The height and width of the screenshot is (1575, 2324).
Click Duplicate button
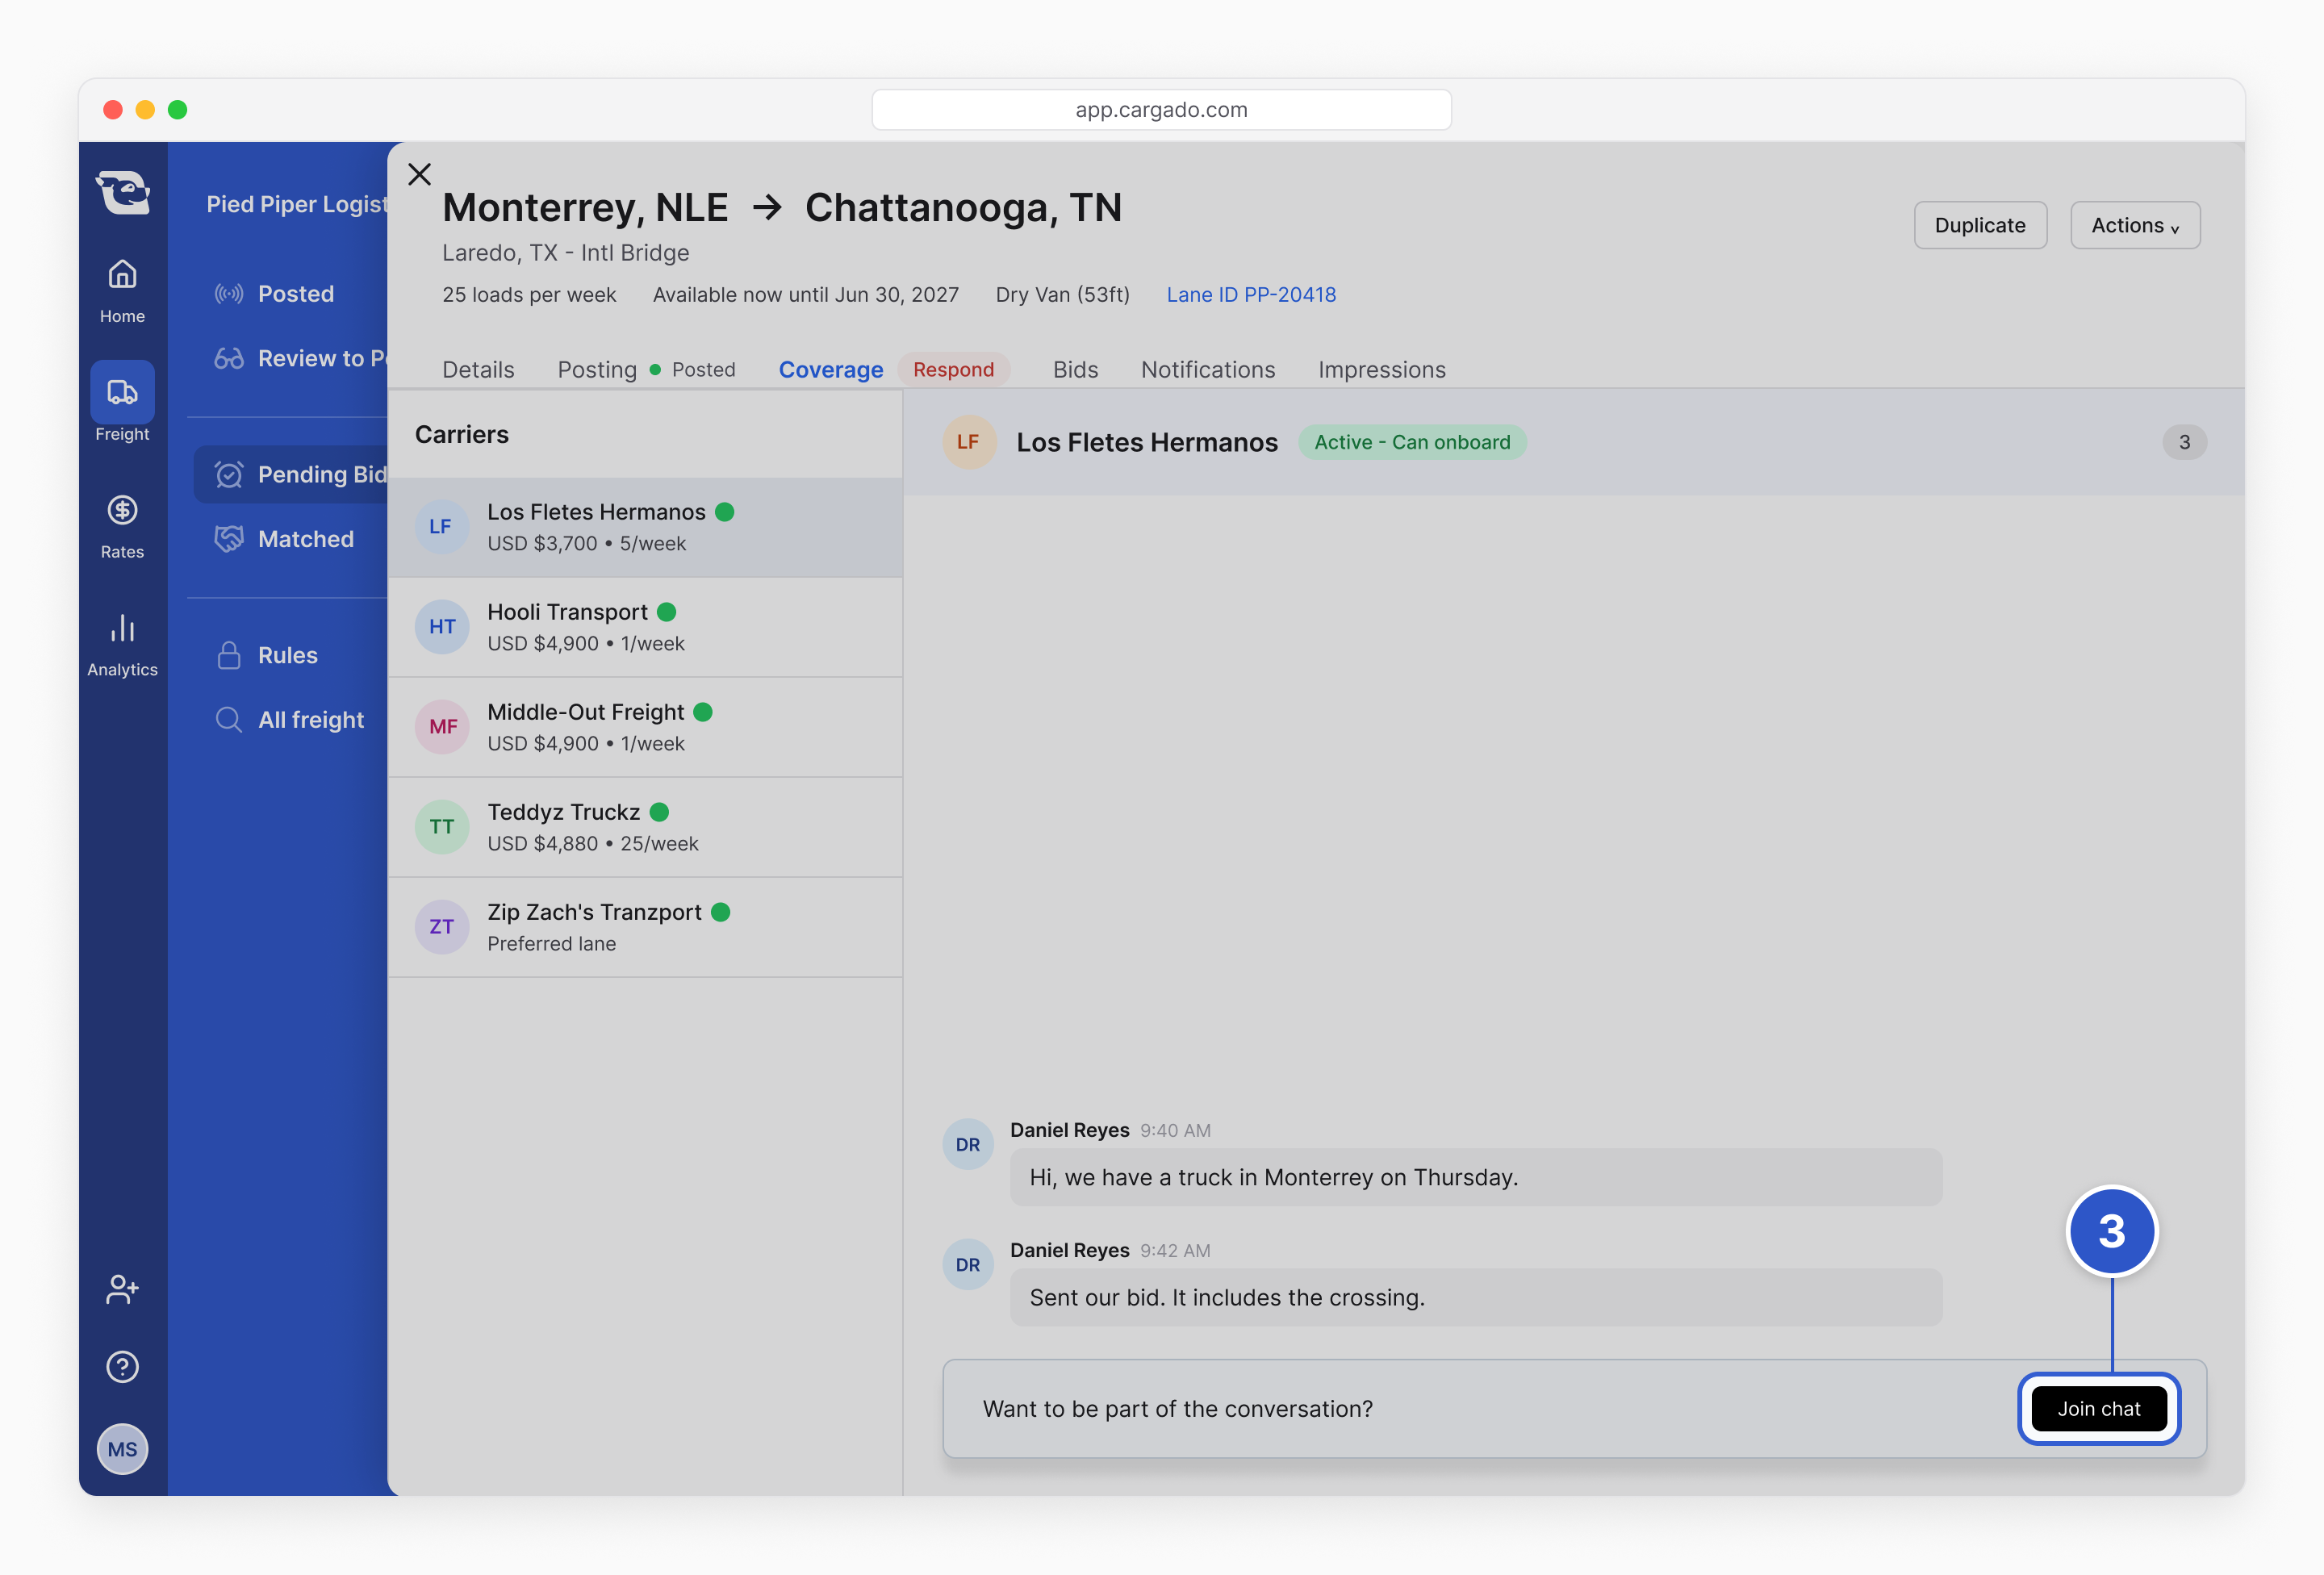point(1980,225)
